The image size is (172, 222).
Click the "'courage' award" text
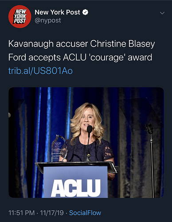tap(121, 57)
